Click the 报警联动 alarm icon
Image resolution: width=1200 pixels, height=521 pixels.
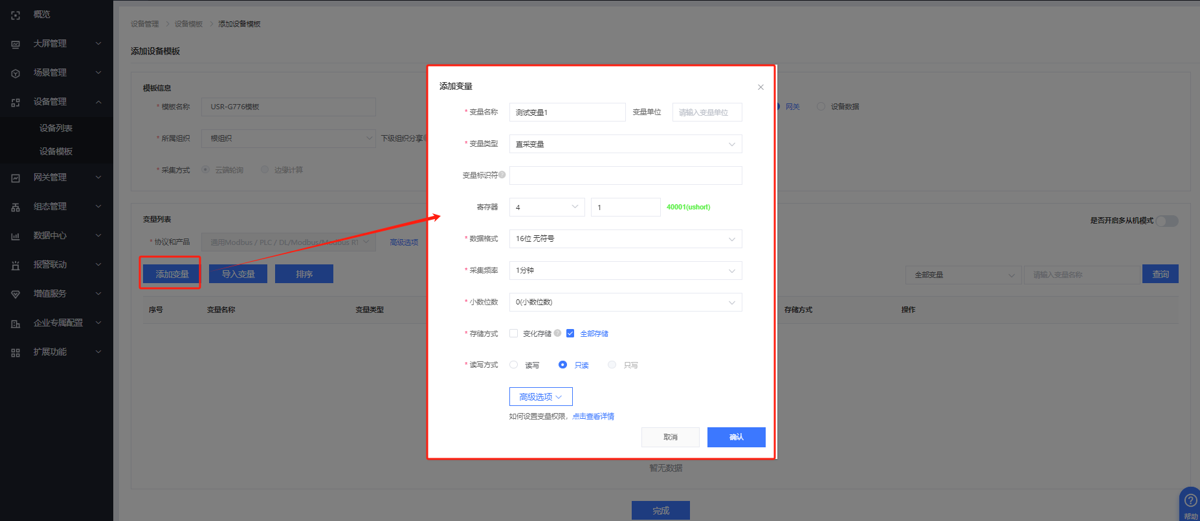(16, 265)
